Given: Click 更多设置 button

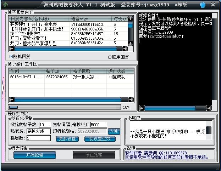Looking at the screenshot, I should click(67, 139).
